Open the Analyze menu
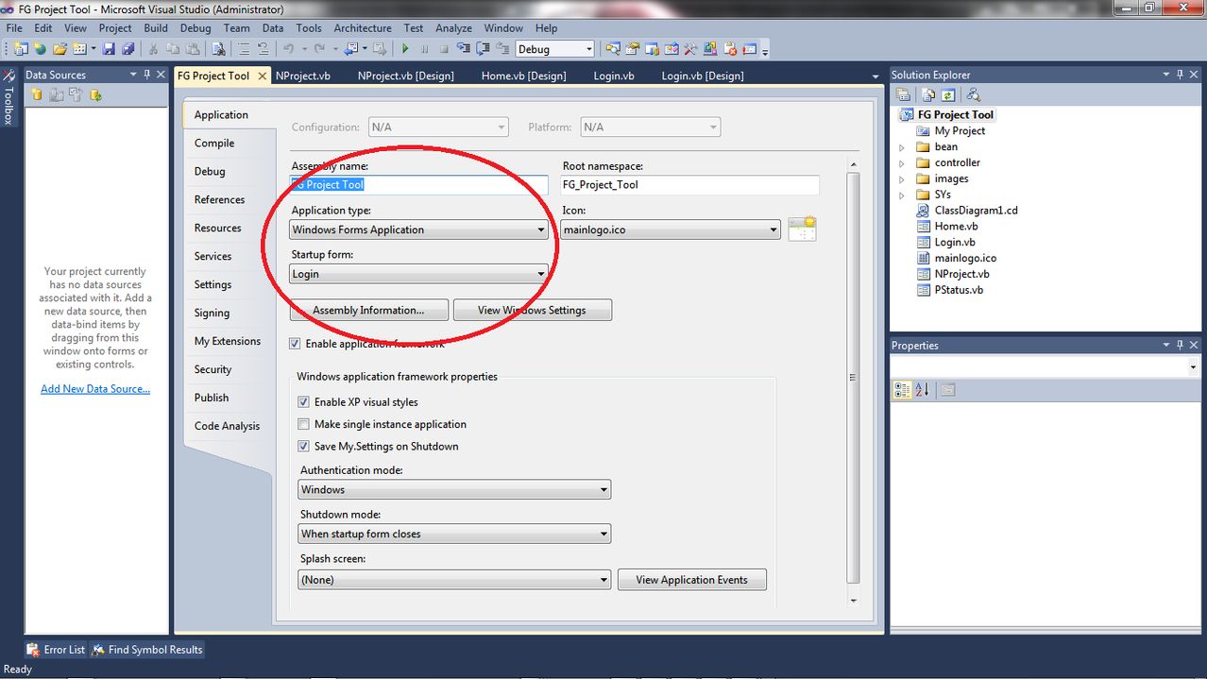Screen dimensions: 1207x679 (x=453, y=27)
